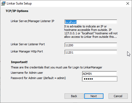Click the Important! heading

point(19,62)
